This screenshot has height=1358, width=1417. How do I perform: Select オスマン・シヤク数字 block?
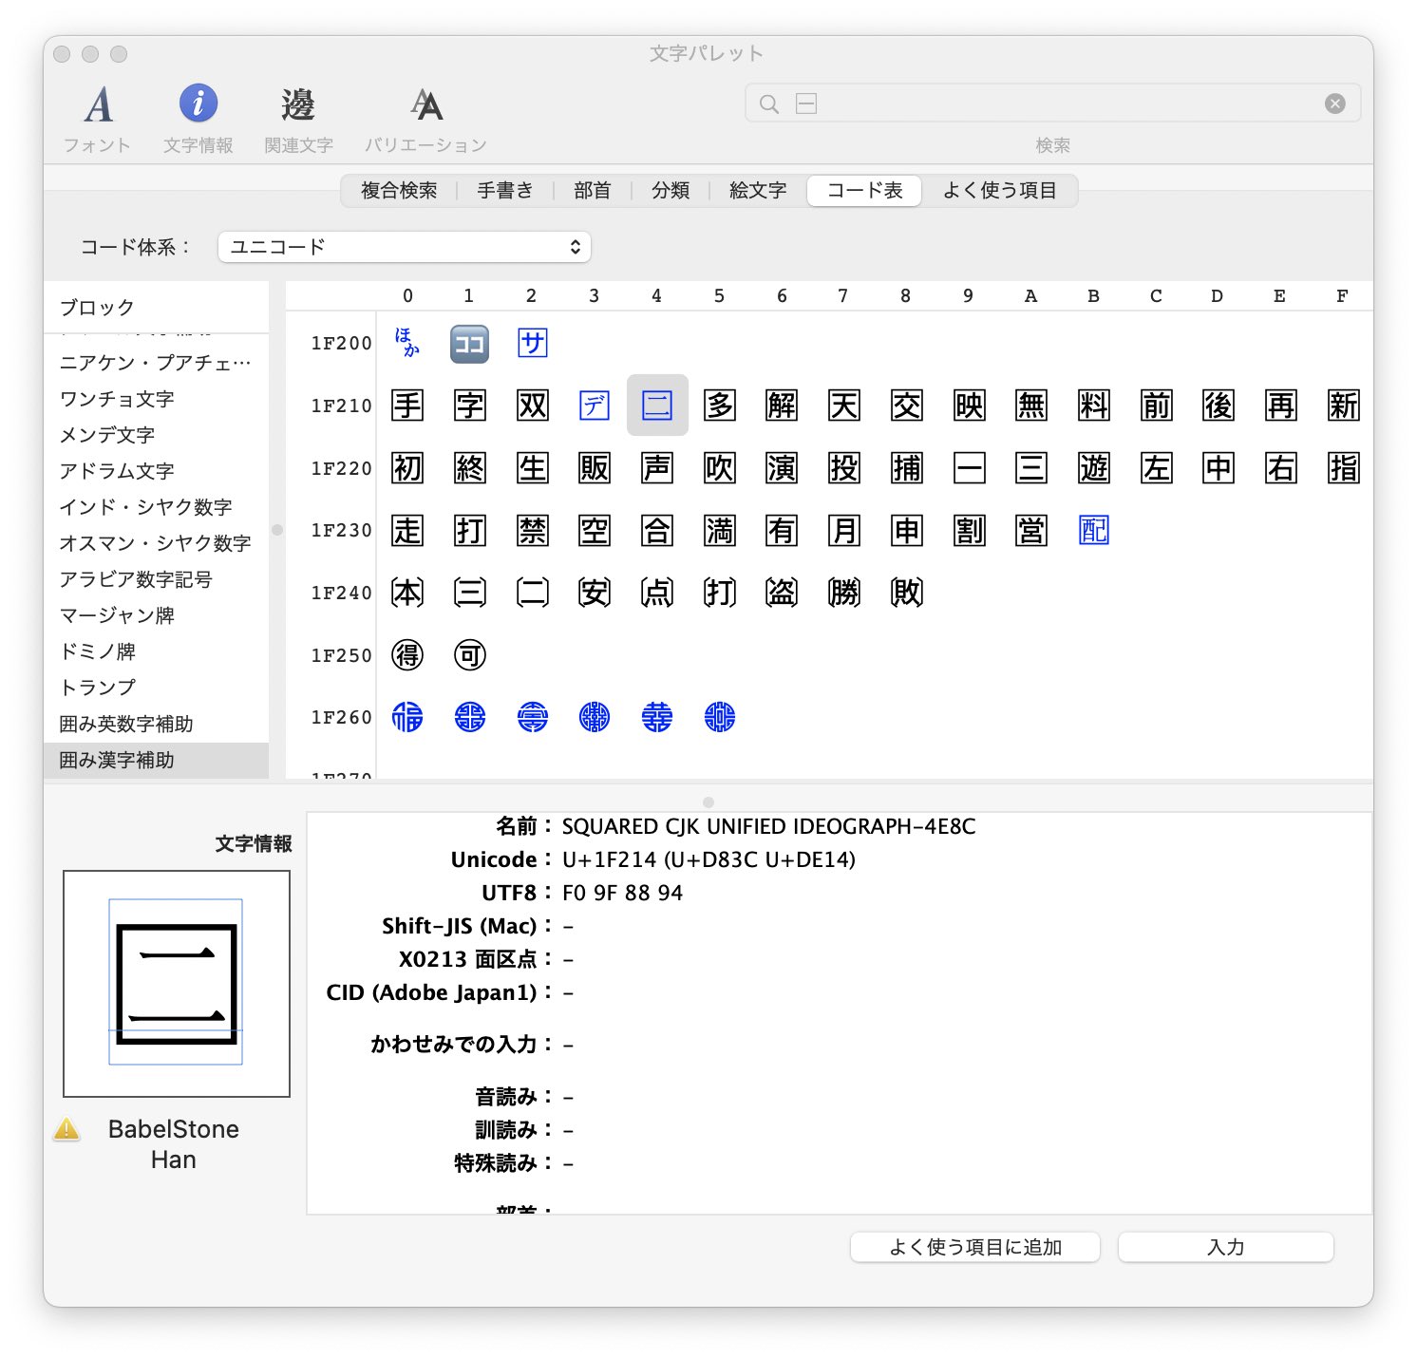pyautogui.click(x=157, y=543)
